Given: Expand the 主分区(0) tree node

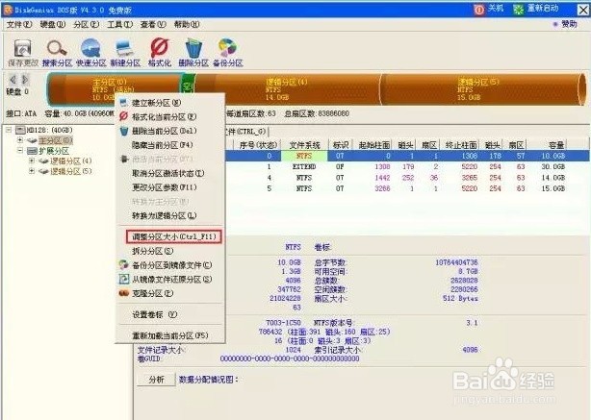Looking at the screenshot, I should click(x=20, y=140).
